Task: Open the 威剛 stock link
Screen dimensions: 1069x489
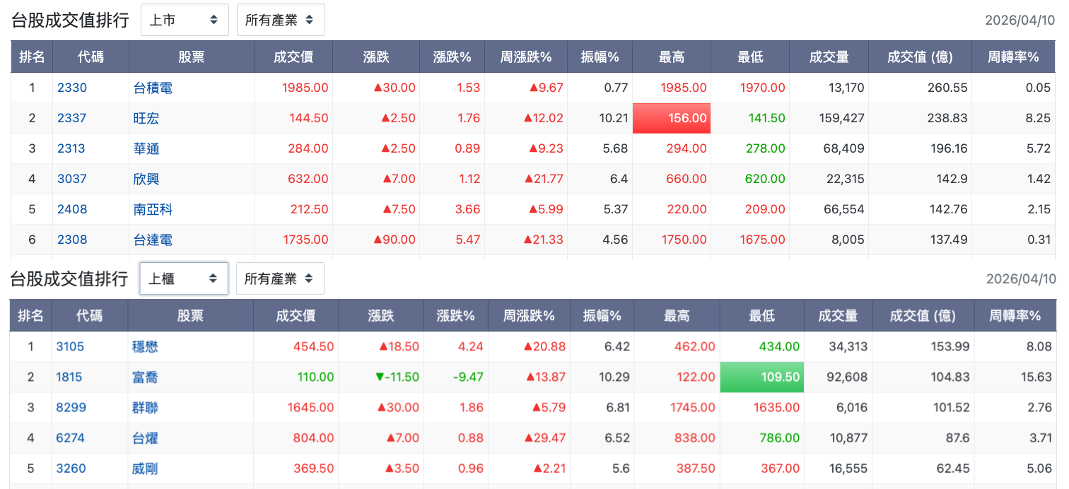Action: pyautogui.click(x=145, y=468)
